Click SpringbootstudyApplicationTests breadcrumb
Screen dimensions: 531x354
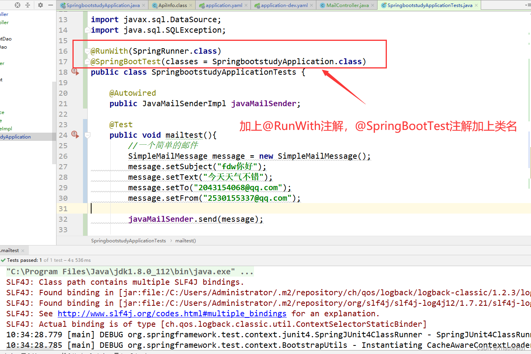(x=129, y=241)
